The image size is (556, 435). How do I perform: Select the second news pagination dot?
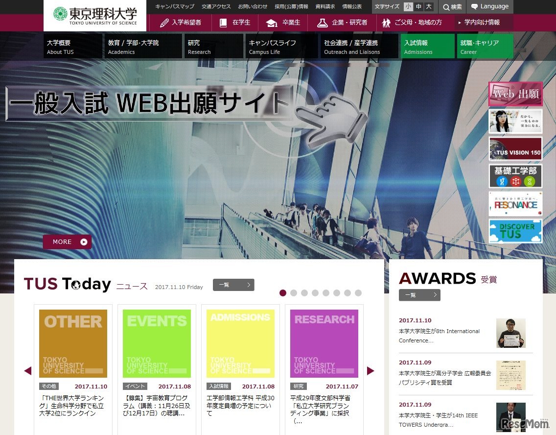(x=294, y=293)
